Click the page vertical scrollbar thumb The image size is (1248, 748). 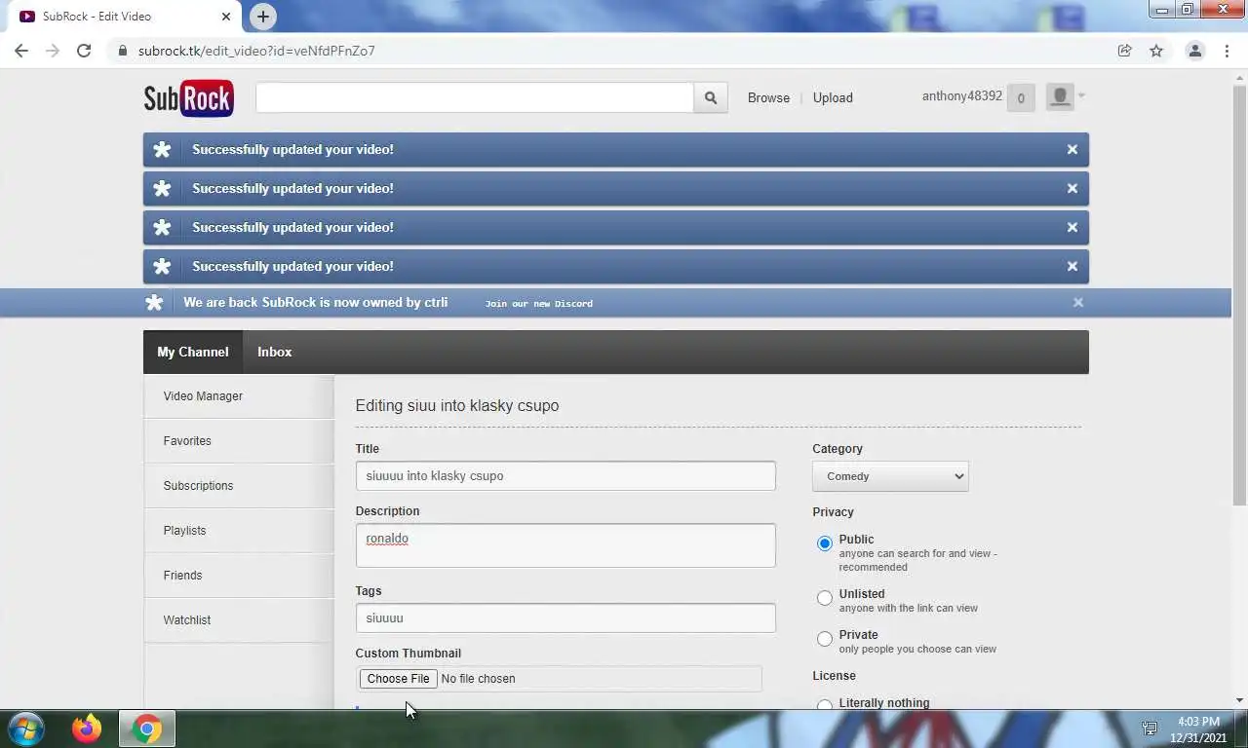(x=1239, y=295)
